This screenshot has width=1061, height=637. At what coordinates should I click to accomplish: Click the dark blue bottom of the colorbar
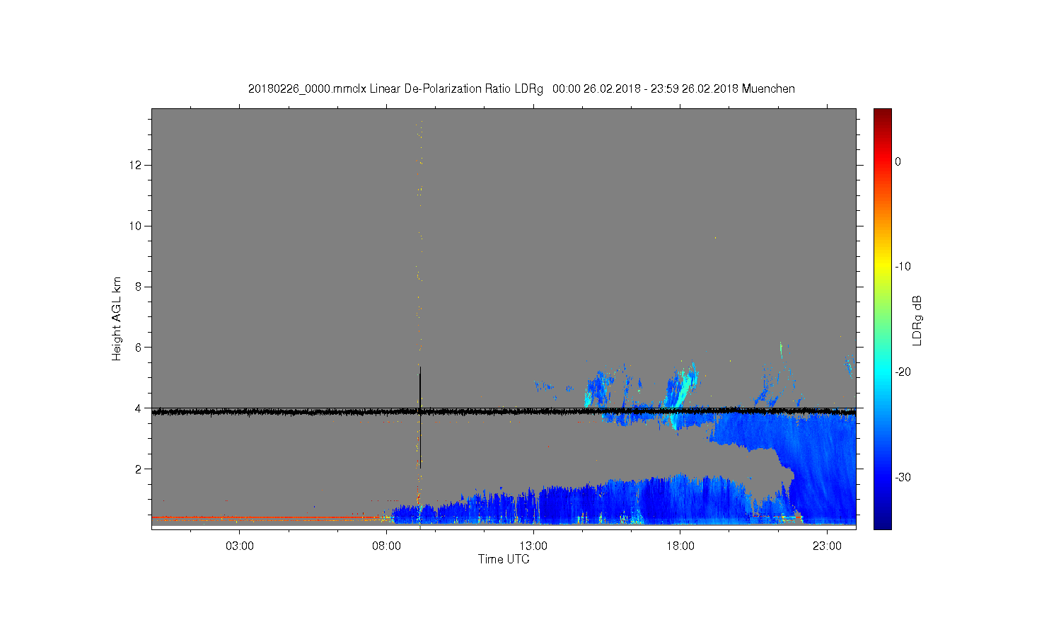[x=883, y=522]
